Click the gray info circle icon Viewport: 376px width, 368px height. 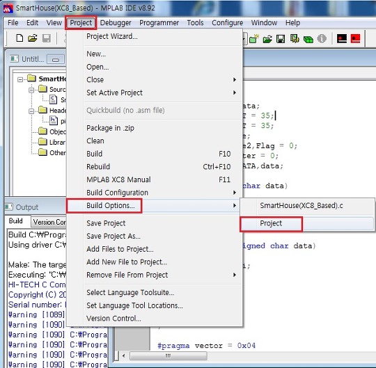pos(322,38)
